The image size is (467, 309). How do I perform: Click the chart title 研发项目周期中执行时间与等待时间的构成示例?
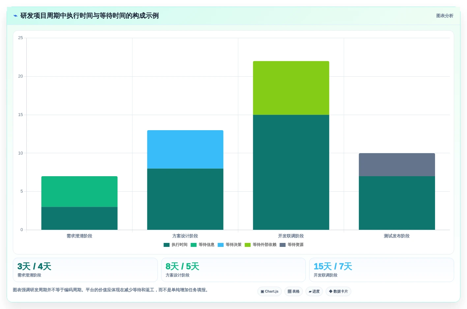(90, 16)
